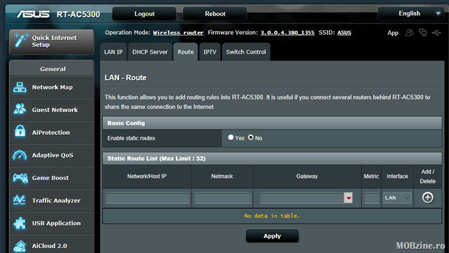Screen dimensions: 449x253
Task: Click the AiCloud 2.0 cloud icon
Action: (20, 246)
